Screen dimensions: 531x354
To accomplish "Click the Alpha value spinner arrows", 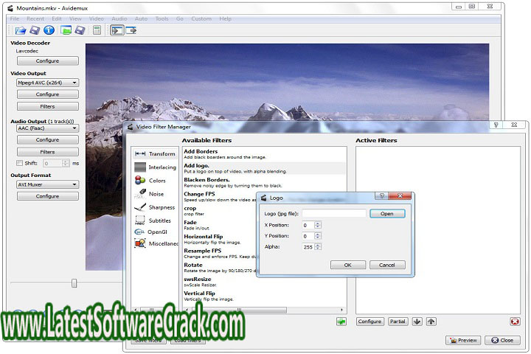I will [318, 246].
